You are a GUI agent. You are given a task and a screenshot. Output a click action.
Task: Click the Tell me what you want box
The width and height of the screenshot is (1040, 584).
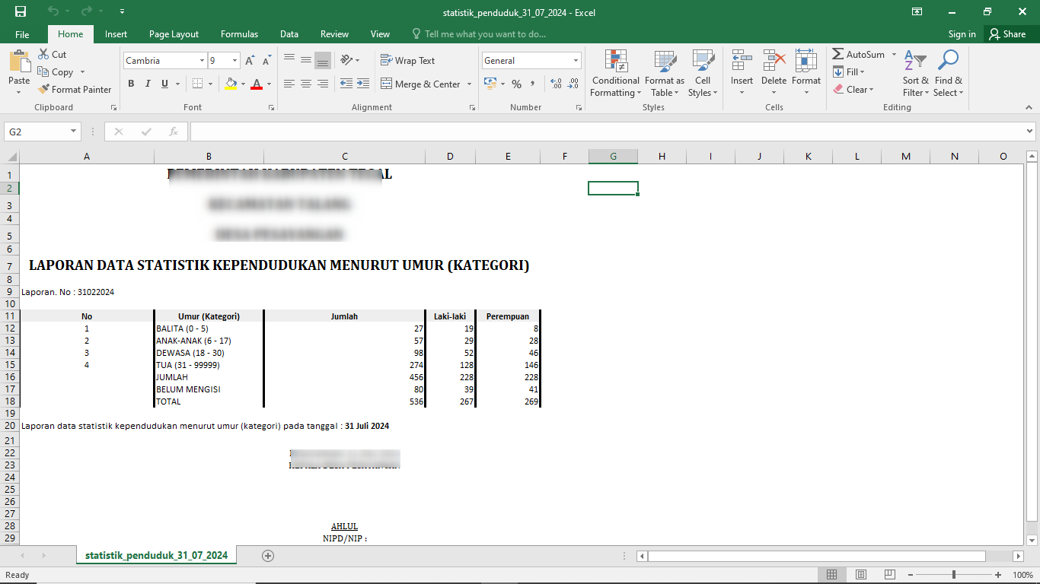[479, 34]
